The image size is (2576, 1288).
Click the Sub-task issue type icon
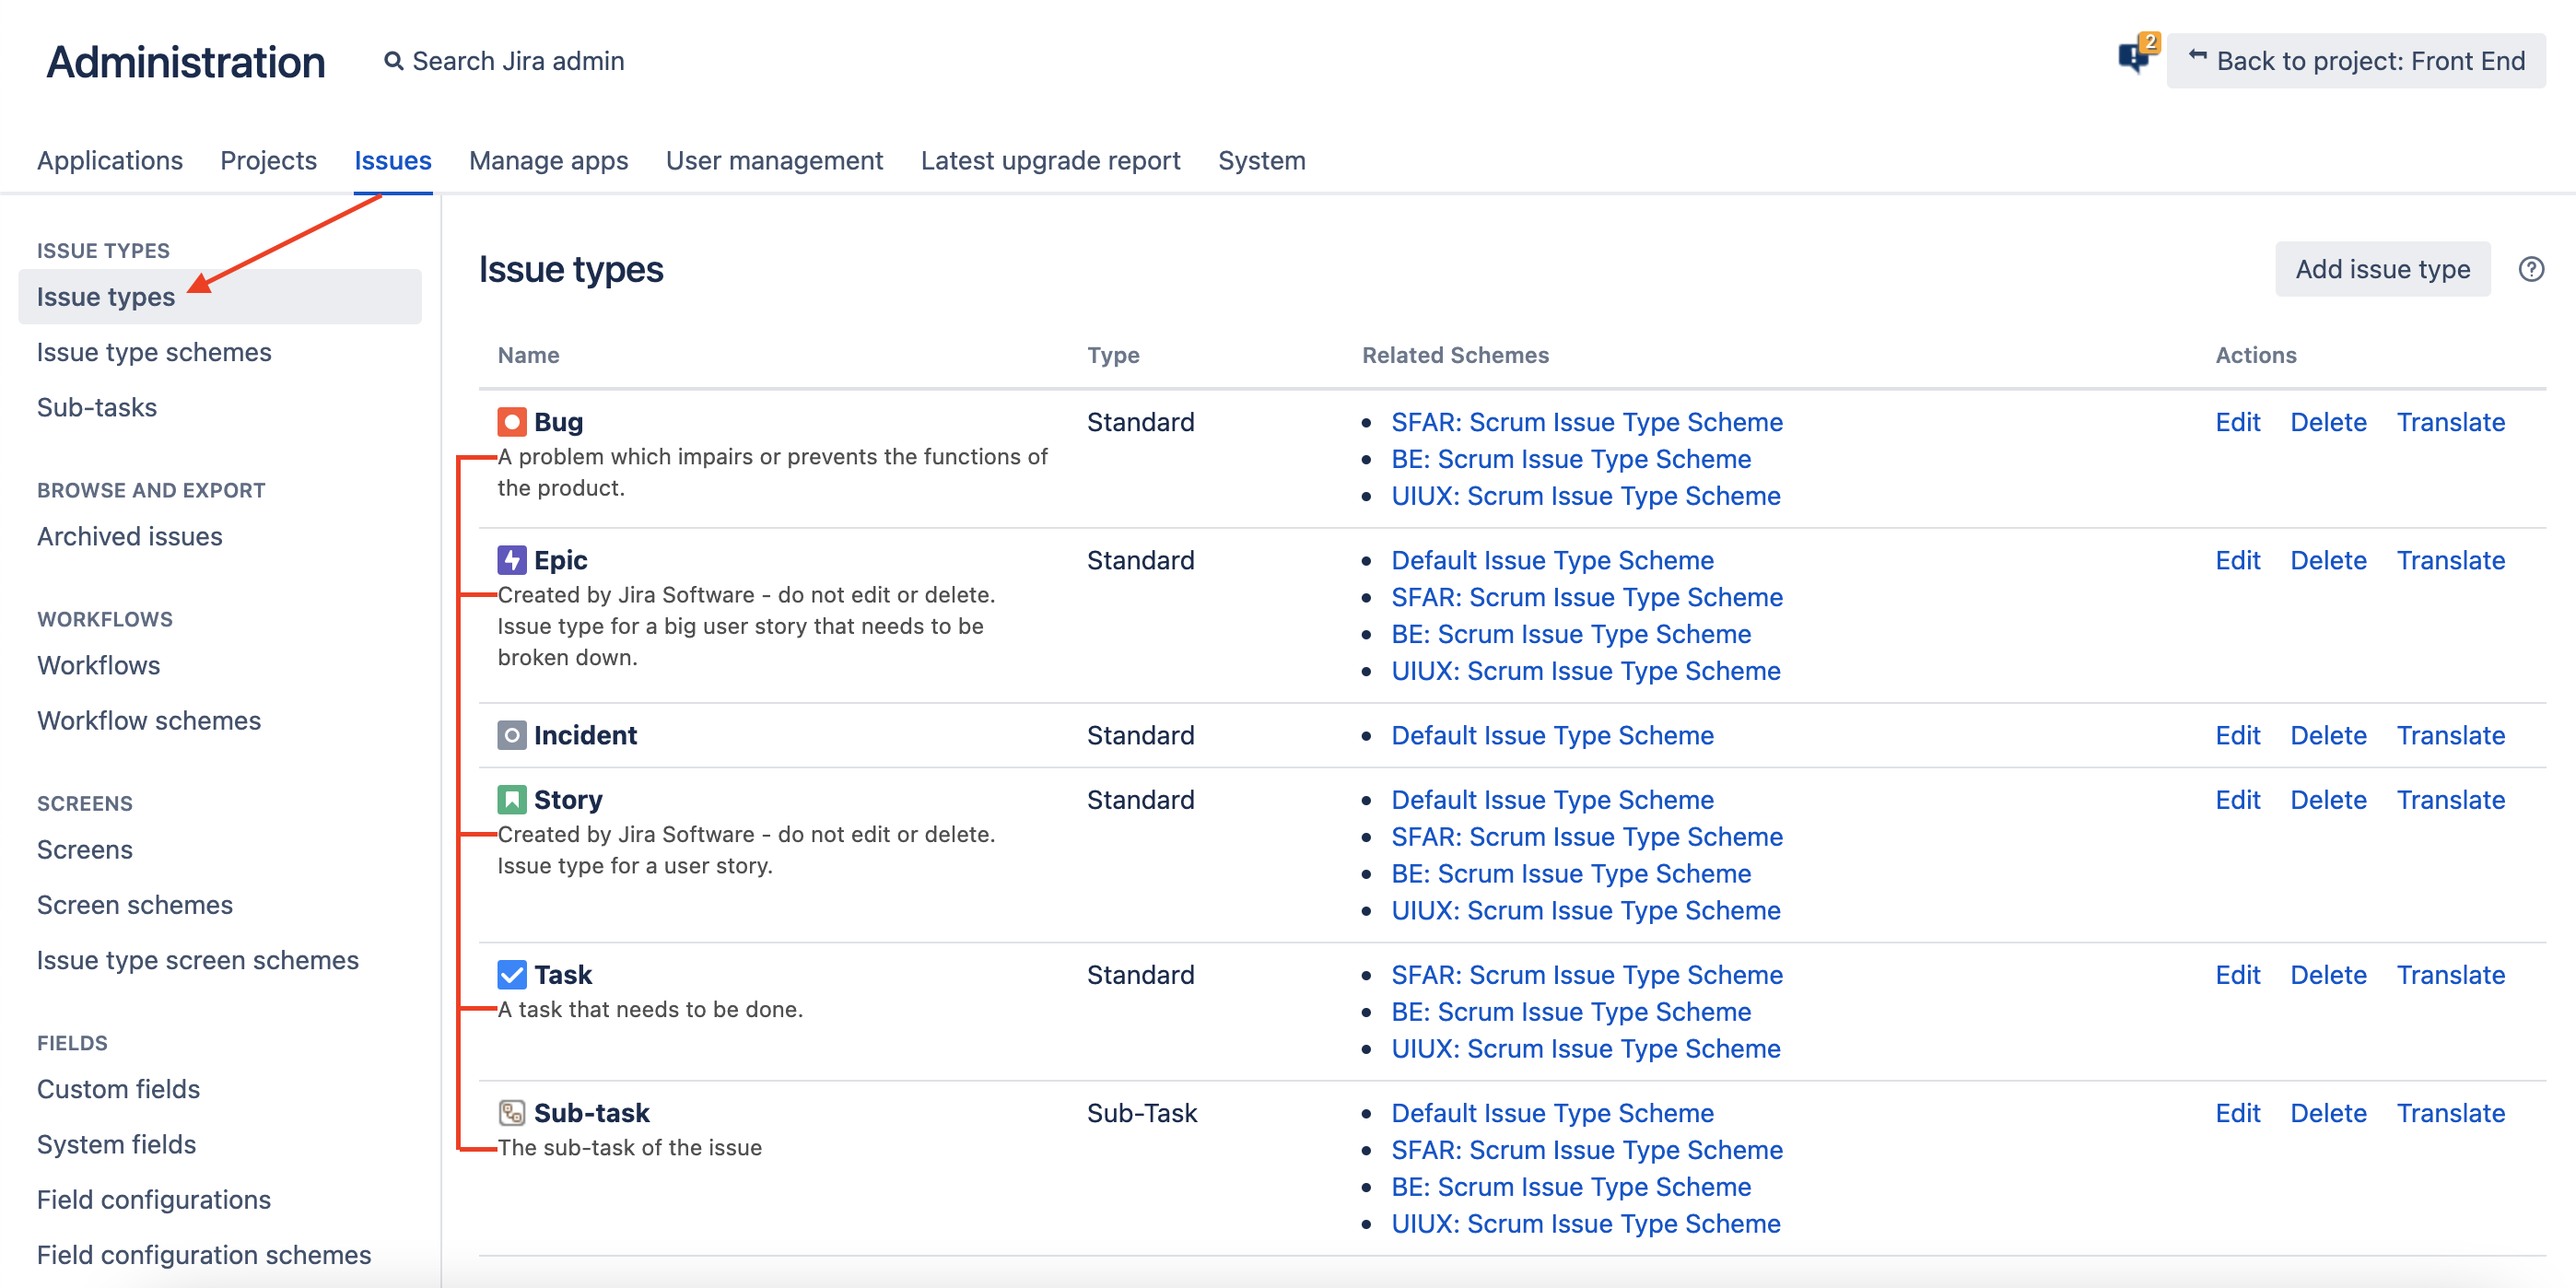click(511, 1113)
